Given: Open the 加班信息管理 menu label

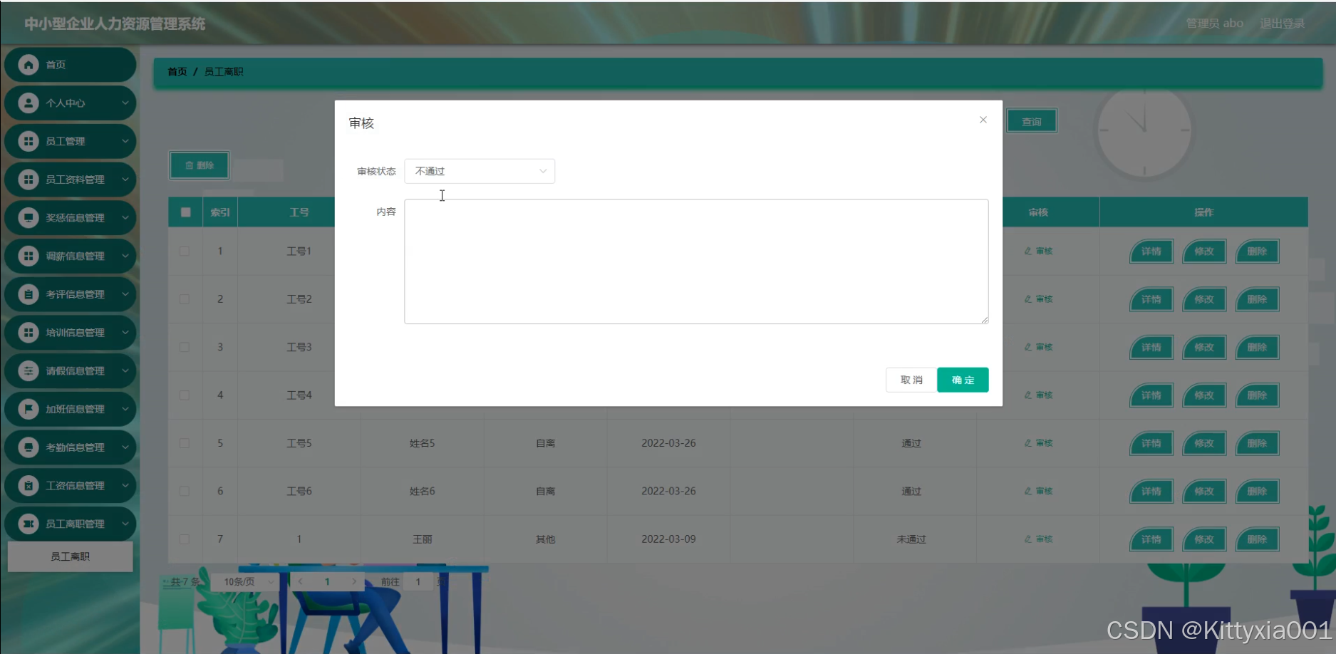Looking at the screenshot, I should [75, 409].
